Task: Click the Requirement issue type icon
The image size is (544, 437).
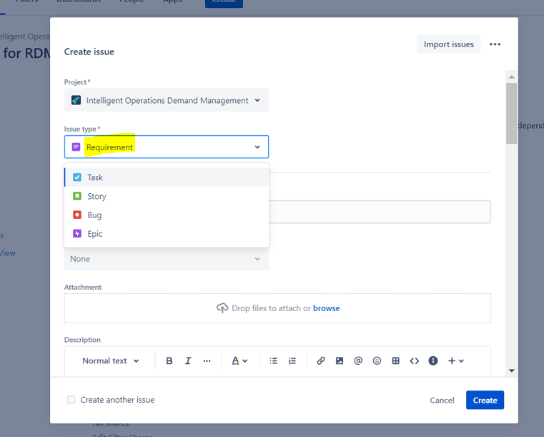Action: [x=76, y=147]
